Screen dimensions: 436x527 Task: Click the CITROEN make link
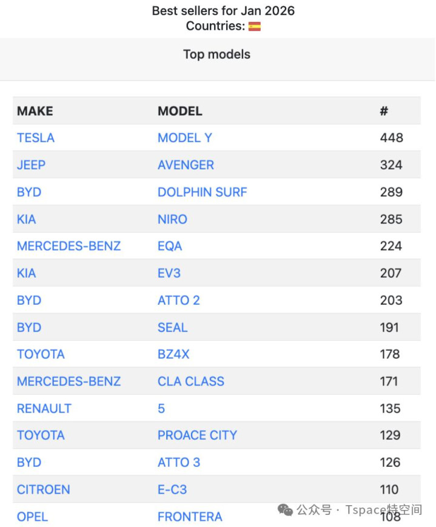[x=44, y=489]
